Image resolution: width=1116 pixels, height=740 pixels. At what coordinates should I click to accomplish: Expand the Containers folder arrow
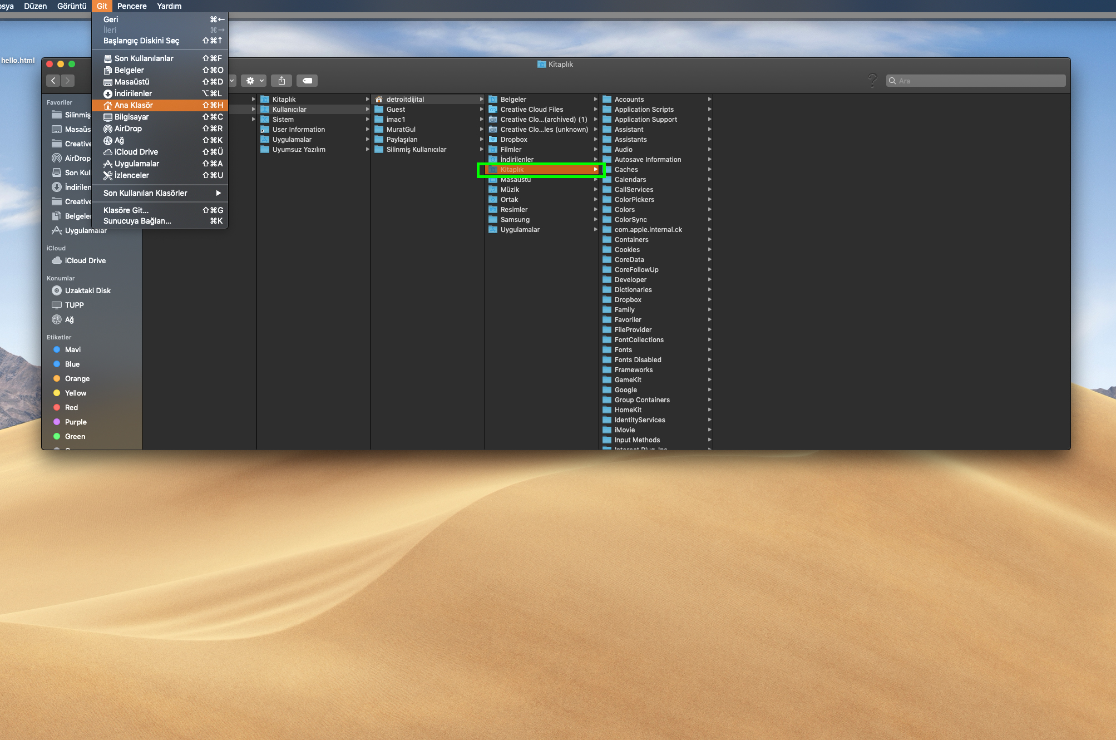coord(709,239)
